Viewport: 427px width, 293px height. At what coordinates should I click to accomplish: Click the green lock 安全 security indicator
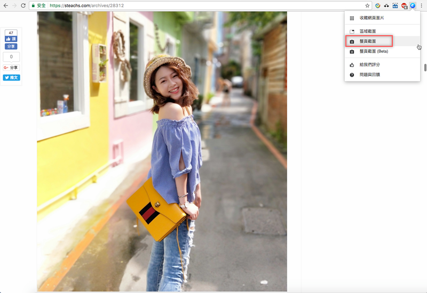[38, 5]
